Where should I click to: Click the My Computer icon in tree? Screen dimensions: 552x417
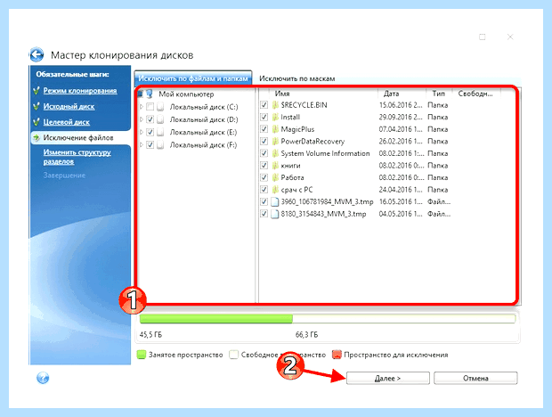point(150,94)
